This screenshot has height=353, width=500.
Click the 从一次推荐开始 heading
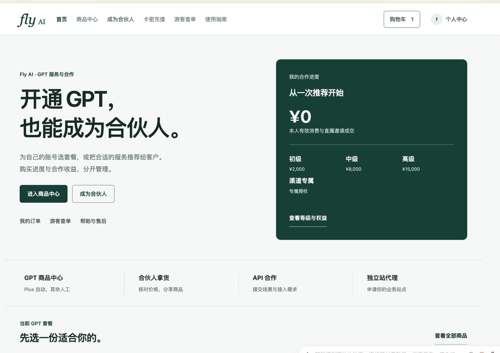[316, 93]
